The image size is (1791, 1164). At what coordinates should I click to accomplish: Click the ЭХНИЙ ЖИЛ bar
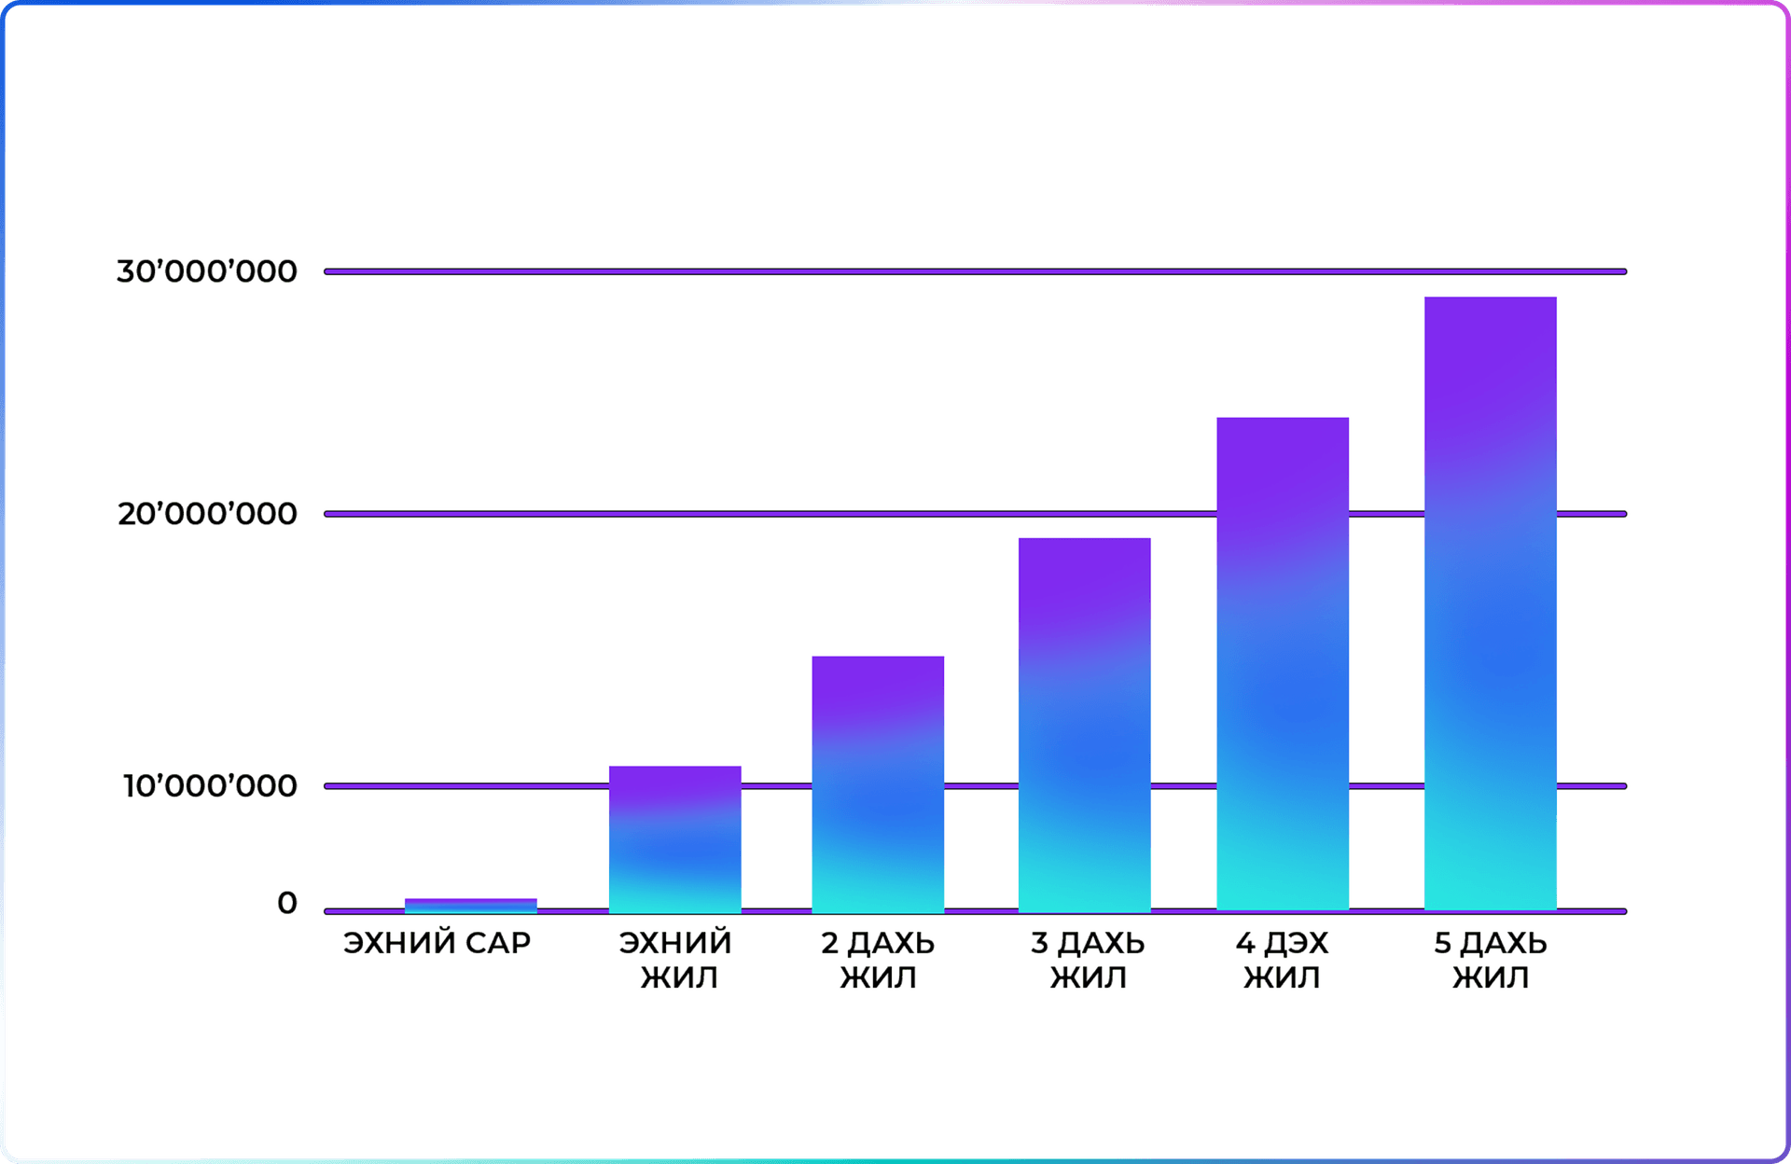point(674,838)
